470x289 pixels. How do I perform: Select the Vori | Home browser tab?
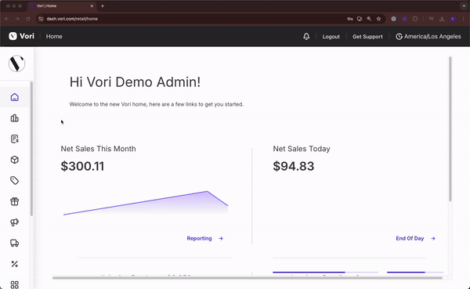[x=61, y=5]
